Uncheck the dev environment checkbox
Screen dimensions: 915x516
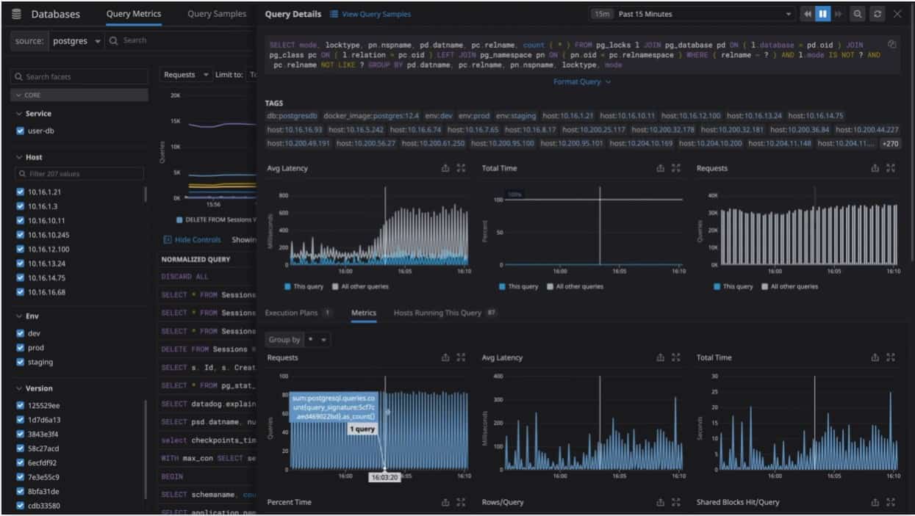(21, 333)
